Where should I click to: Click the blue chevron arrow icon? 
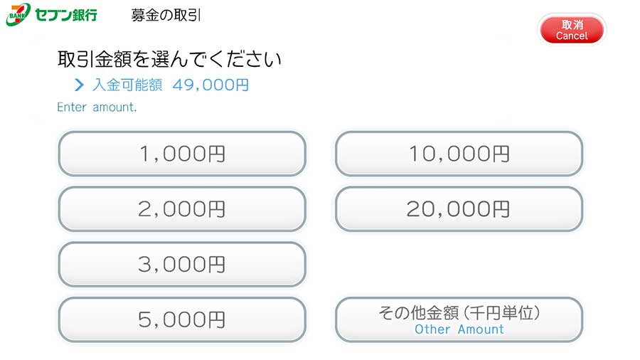tap(80, 85)
